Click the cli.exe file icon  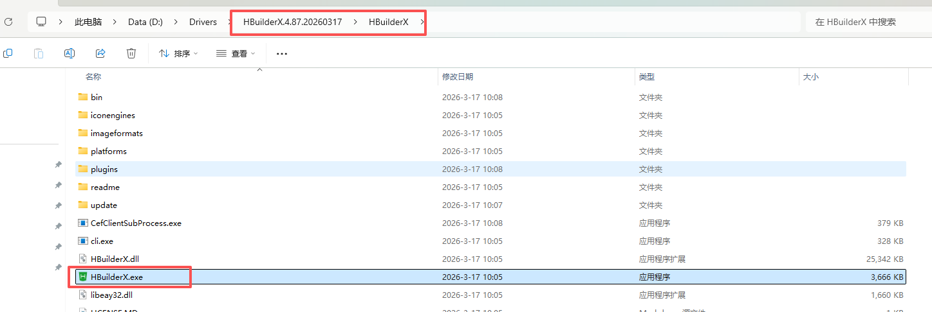click(82, 241)
